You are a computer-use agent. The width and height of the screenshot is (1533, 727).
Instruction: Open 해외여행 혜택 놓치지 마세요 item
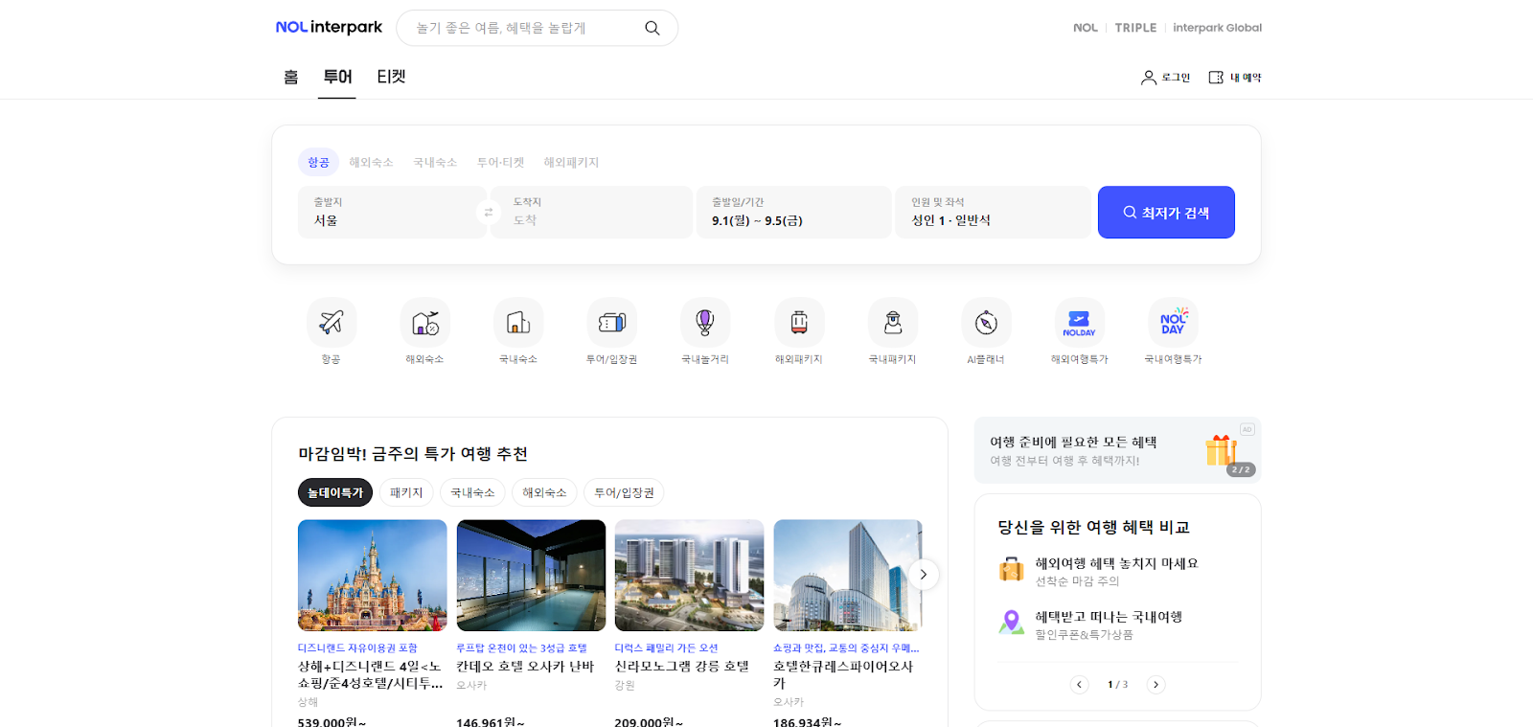tap(1117, 571)
